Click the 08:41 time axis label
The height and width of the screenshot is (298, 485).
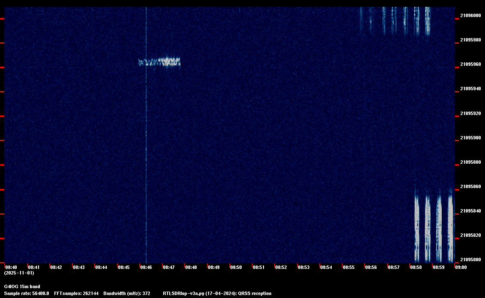[34, 267]
